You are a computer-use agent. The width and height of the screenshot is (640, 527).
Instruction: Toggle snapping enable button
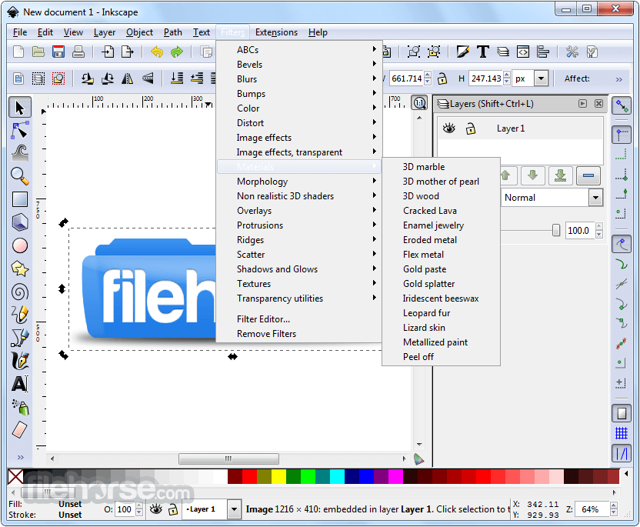pyautogui.click(x=622, y=106)
